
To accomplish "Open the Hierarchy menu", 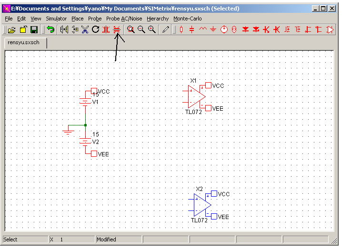I will tap(158, 19).
